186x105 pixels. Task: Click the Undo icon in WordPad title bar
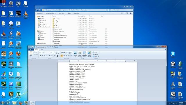pos(34,47)
